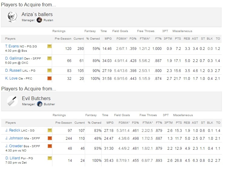The width and height of the screenshot is (234, 176).
Task: Open the Evil Butchers cleaver logo
Action: coord(12,101)
